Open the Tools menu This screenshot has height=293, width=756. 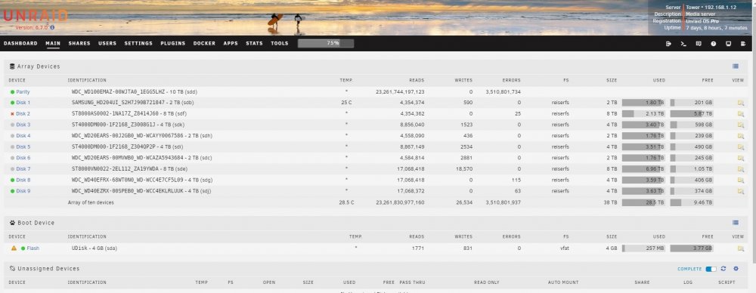click(x=279, y=43)
